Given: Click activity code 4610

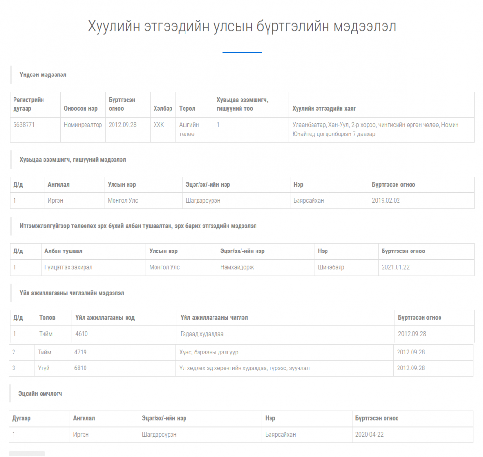Looking at the screenshot, I should [x=82, y=334].
